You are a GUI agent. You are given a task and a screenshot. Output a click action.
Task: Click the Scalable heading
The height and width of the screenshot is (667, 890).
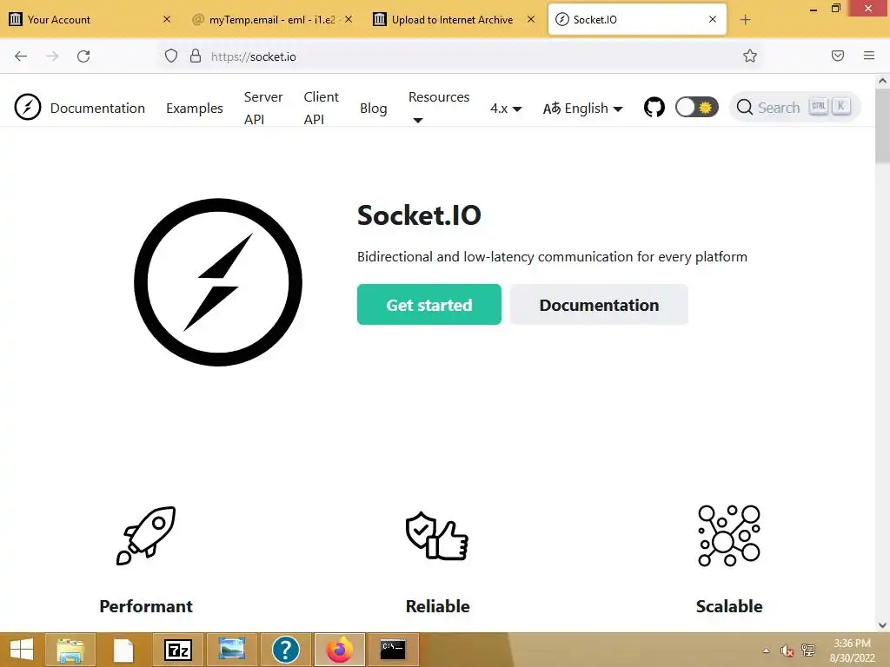point(729,605)
